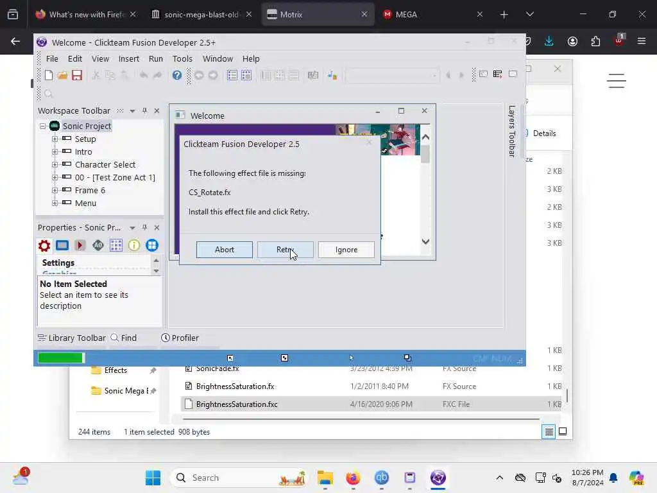Click the magnifier search icon below toolbar
657x493 pixels.
tap(49, 94)
